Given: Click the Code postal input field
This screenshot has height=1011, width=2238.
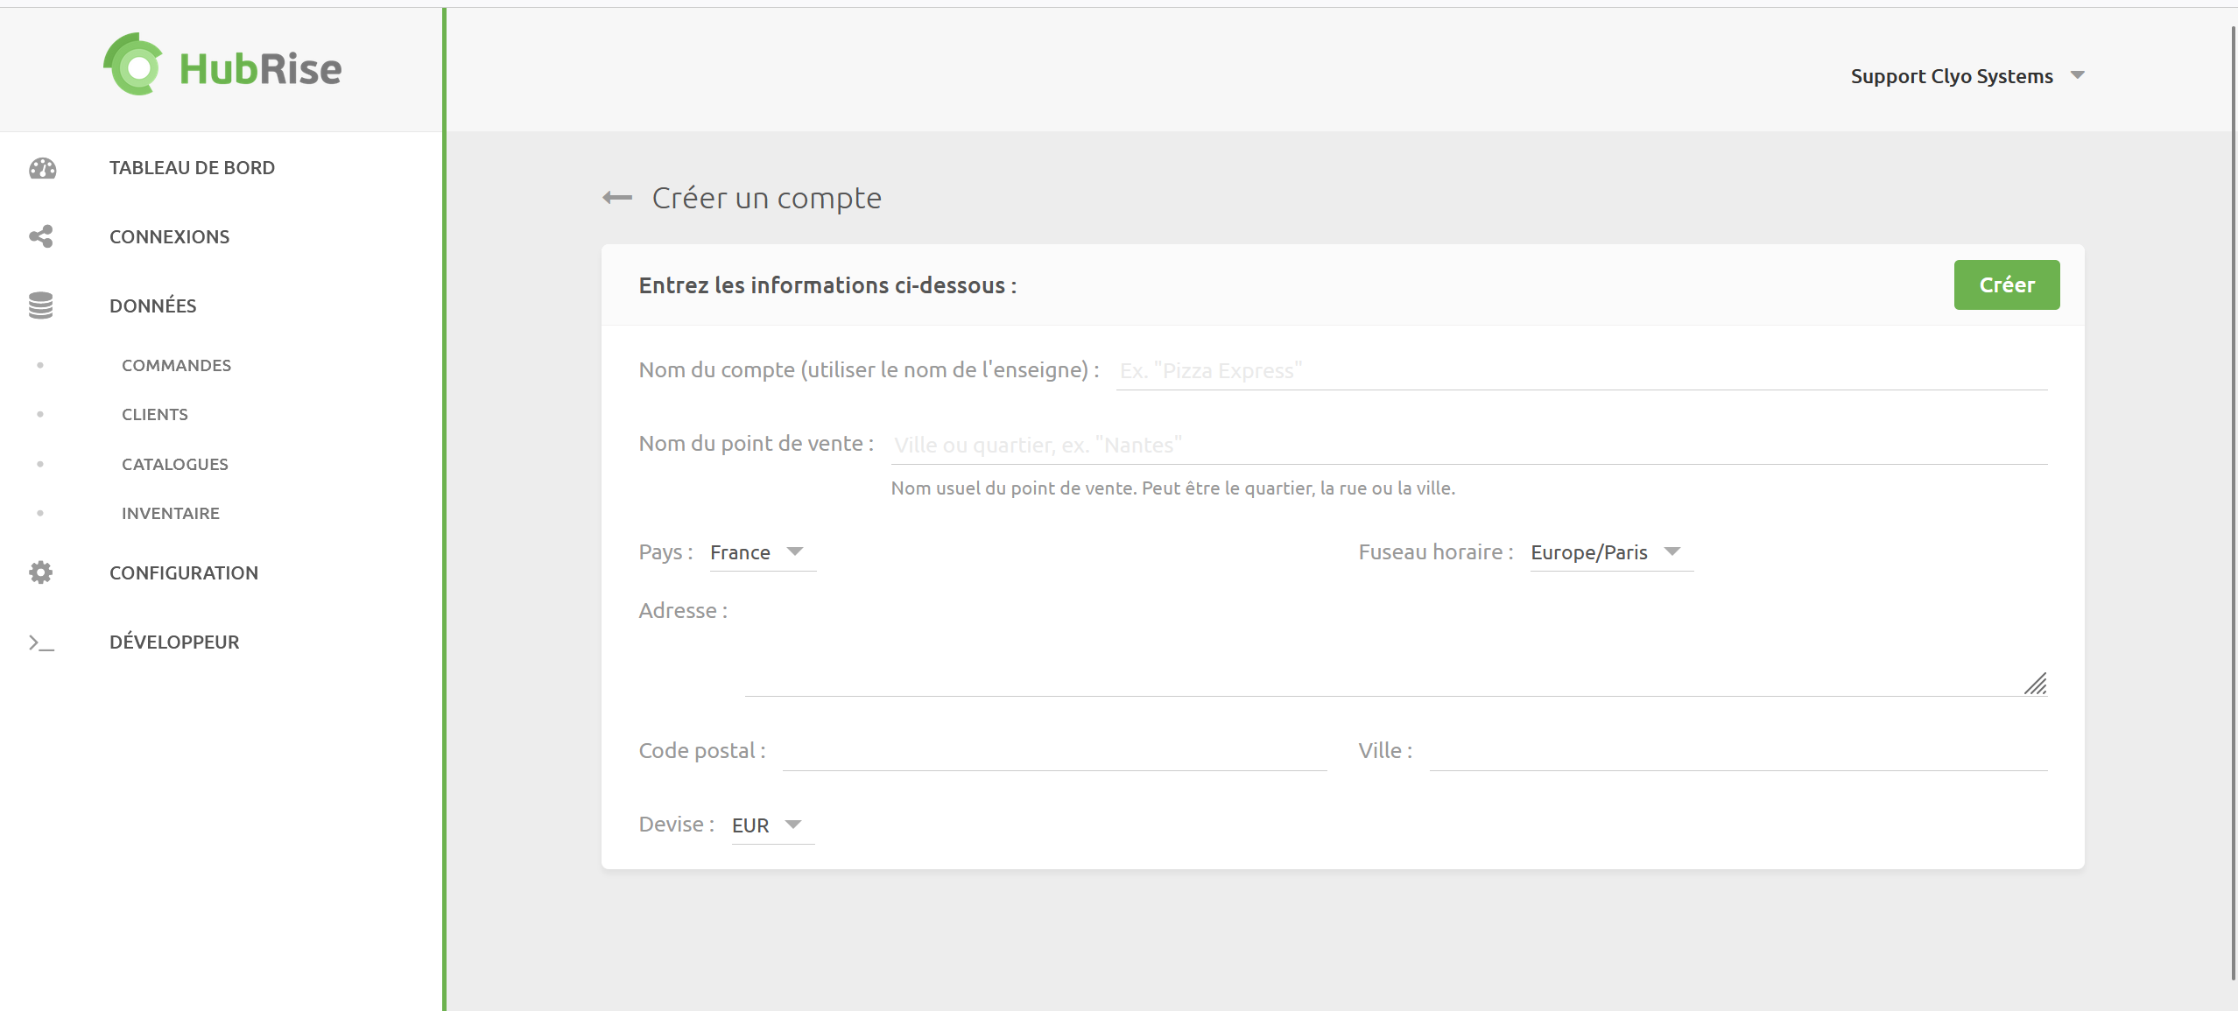Looking at the screenshot, I should 1054,752.
